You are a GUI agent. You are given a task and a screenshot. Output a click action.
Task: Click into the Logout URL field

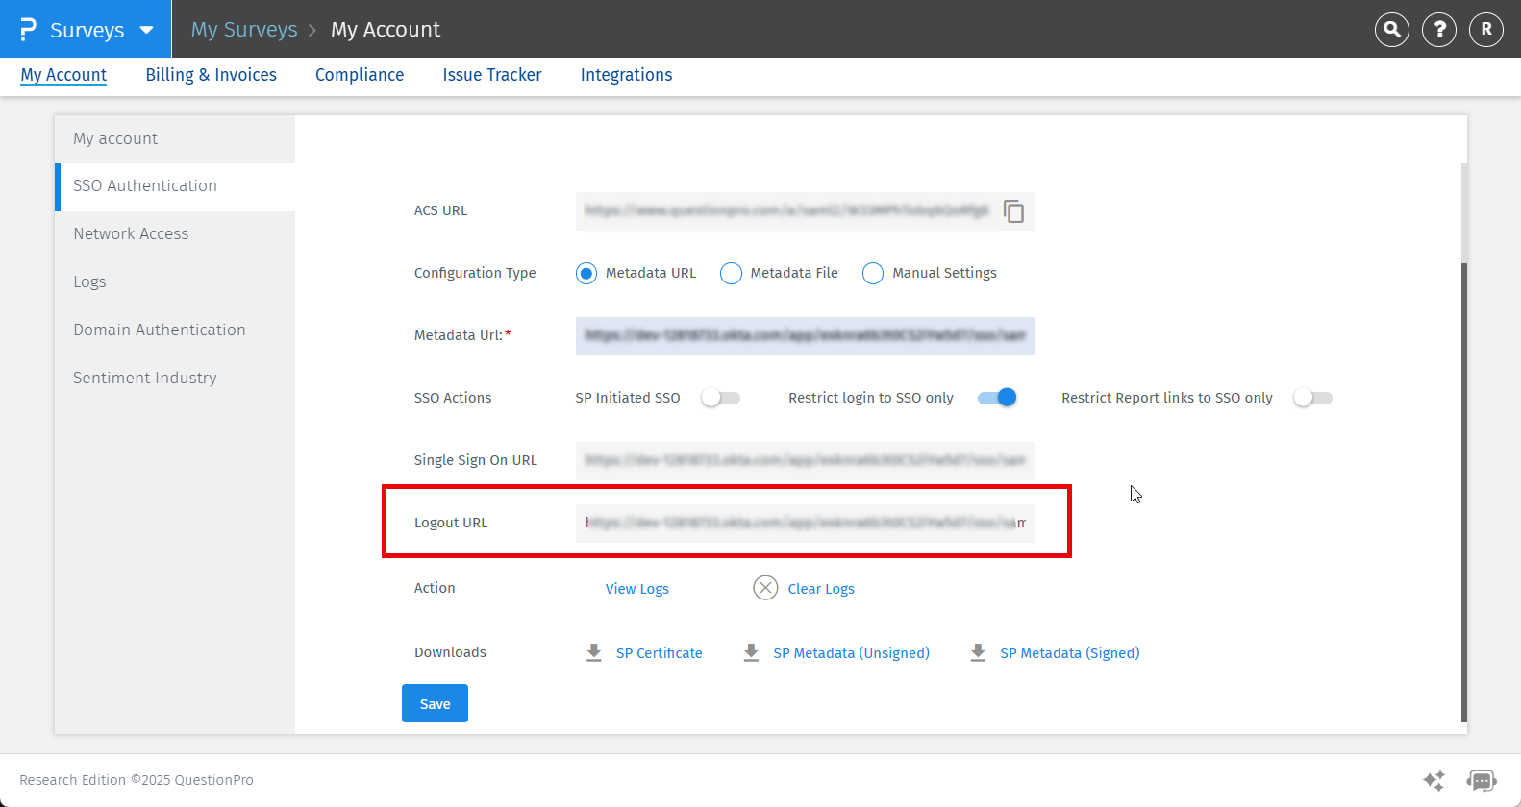[x=805, y=523]
